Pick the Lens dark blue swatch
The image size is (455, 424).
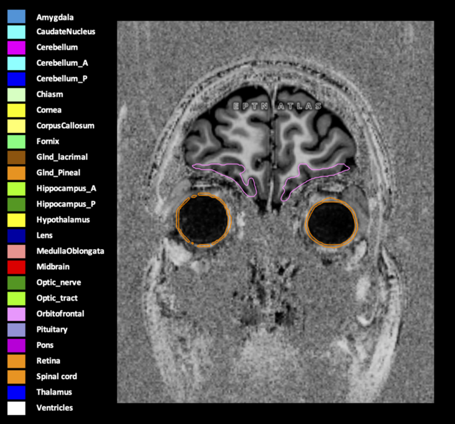point(16,236)
